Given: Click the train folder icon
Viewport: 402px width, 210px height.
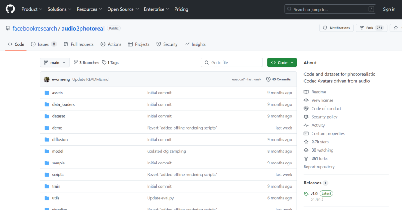Looking at the screenshot, I should pos(47,186).
